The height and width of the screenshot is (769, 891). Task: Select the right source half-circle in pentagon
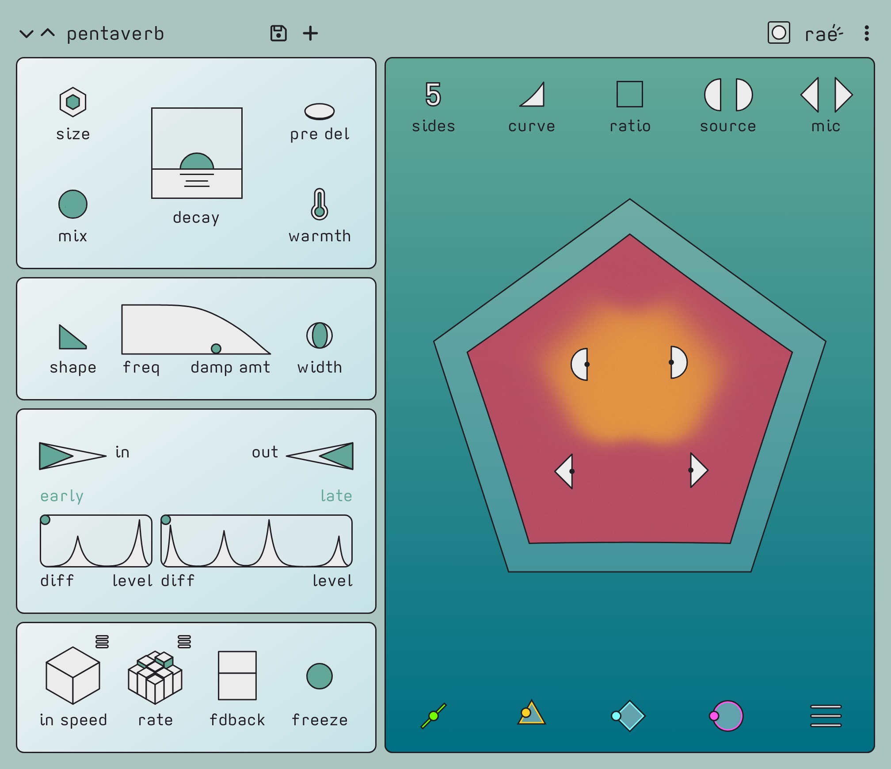(679, 362)
